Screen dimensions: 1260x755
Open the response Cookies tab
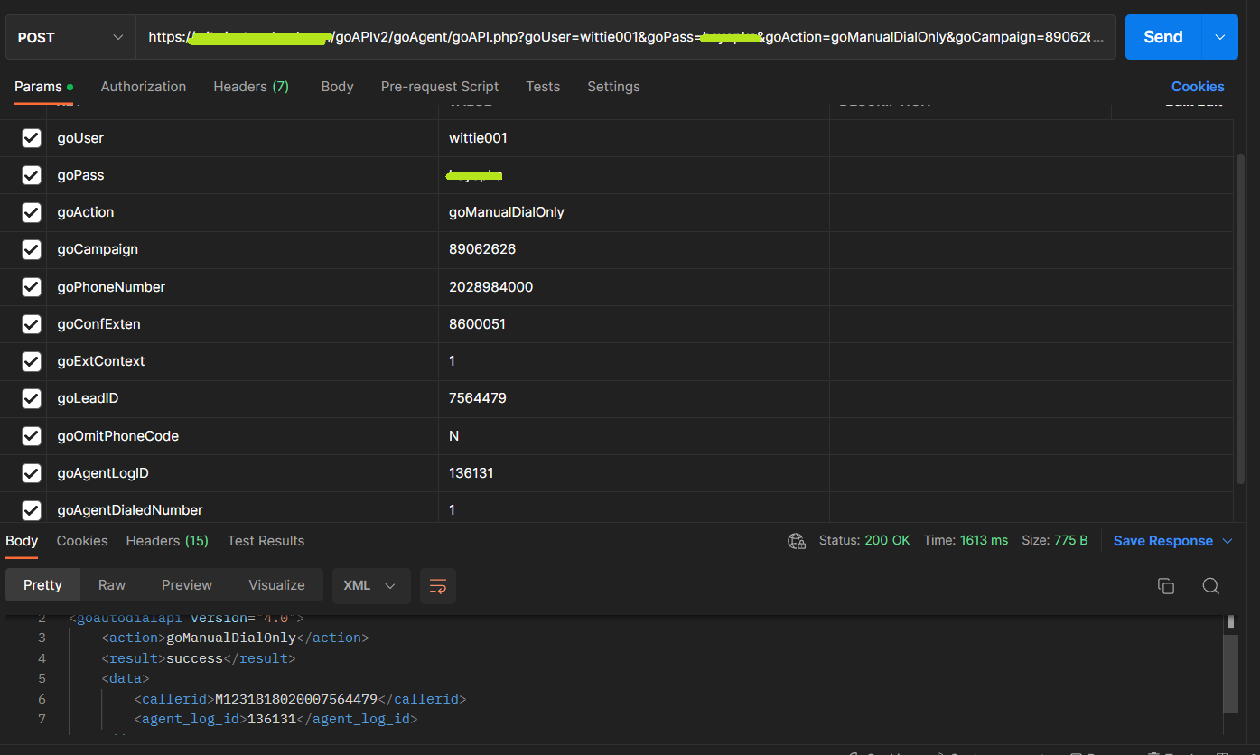[x=82, y=541]
